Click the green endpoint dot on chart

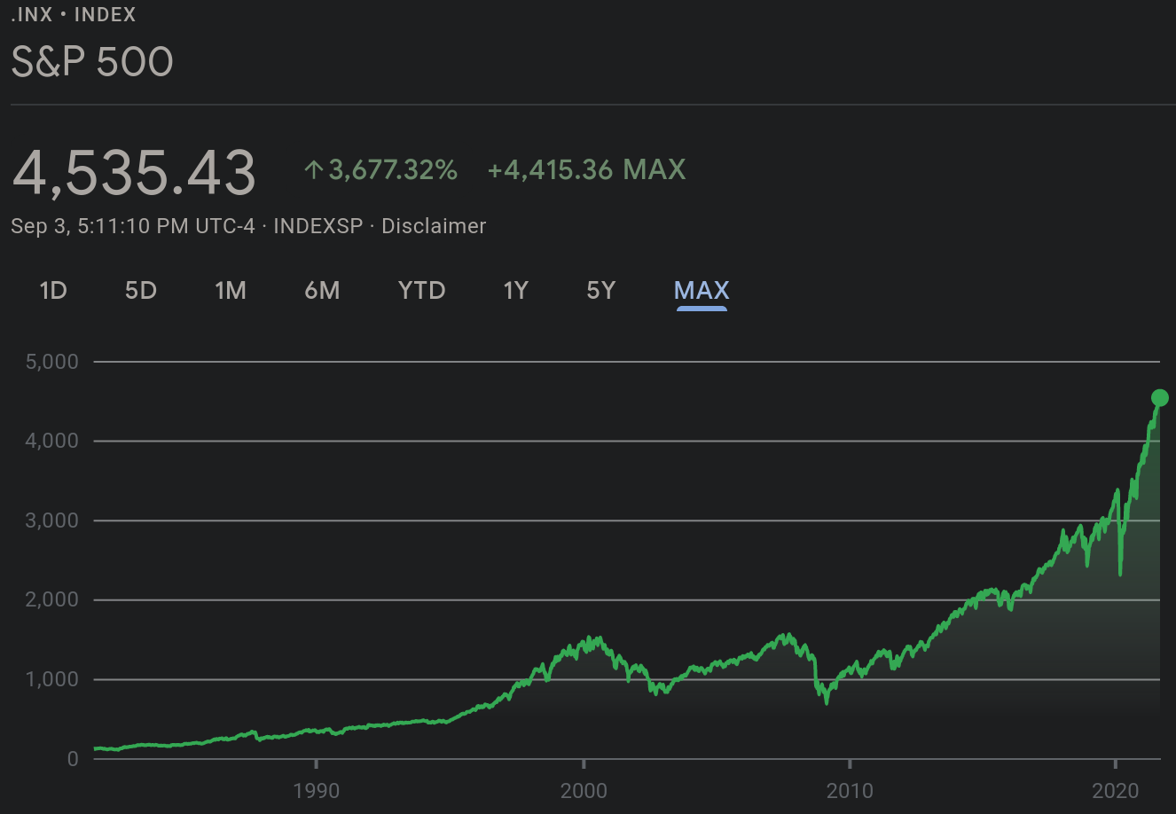(1159, 398)
